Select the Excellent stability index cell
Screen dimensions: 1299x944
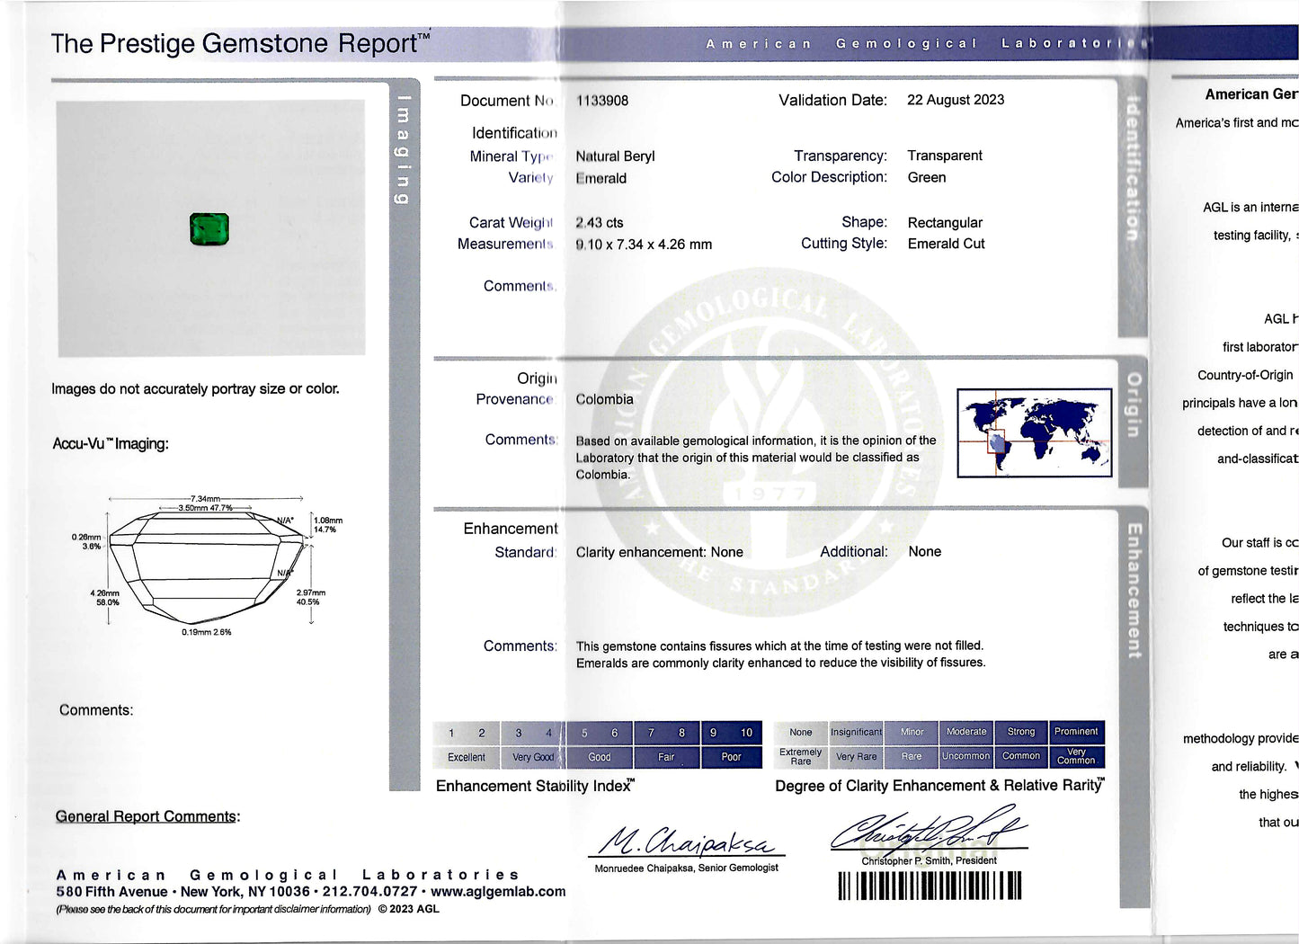click(467, 757)
